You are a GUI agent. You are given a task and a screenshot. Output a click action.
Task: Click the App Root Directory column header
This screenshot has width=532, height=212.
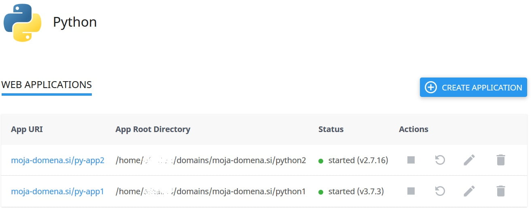pyautogui.click(x=153, y=129)
